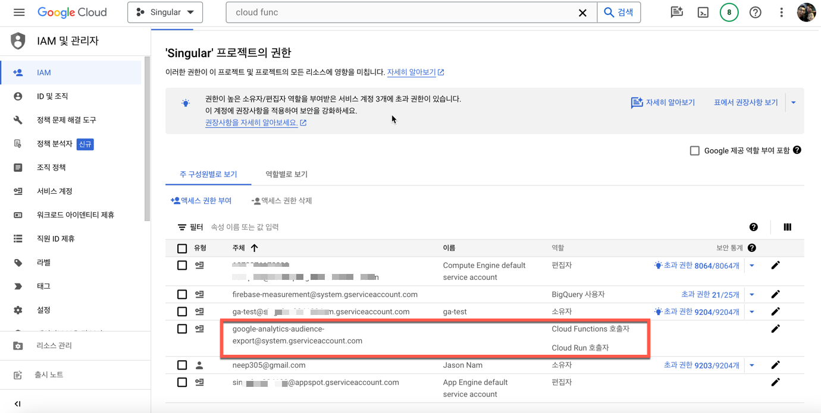The height and width of the screenshot is (413, 821).
Task: Open the user account avatar
Action: coord(806,12)
